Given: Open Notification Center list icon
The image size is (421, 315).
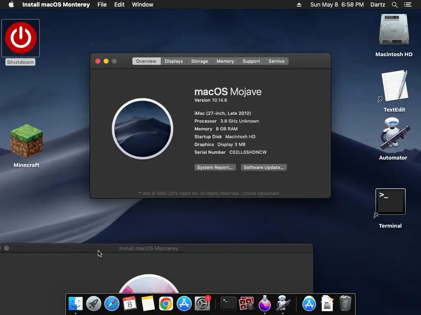Looking at the screenshot, I should pos(407,5).
